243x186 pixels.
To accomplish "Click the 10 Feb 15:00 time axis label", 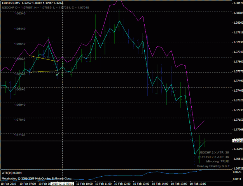I will [x=179, y=184].
